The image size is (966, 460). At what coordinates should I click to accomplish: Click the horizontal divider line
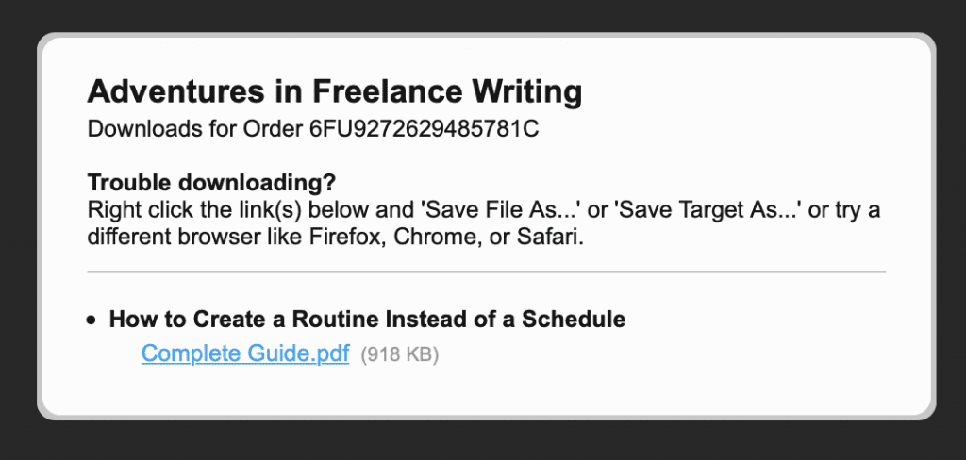[x=486, y=272]
